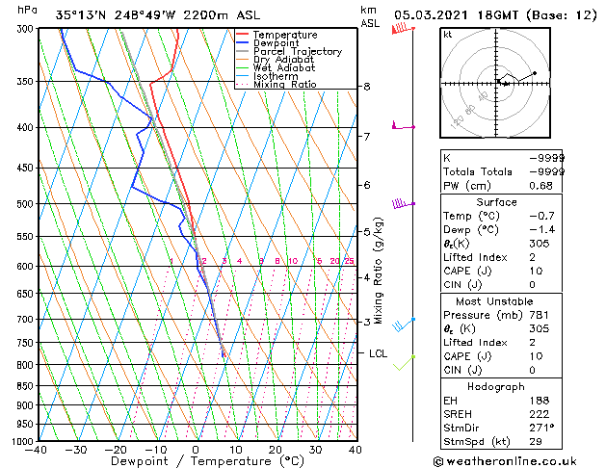Screen dimensions: 606x468
Task: Click the EH value 188
Action: click(x=540, y=401)
